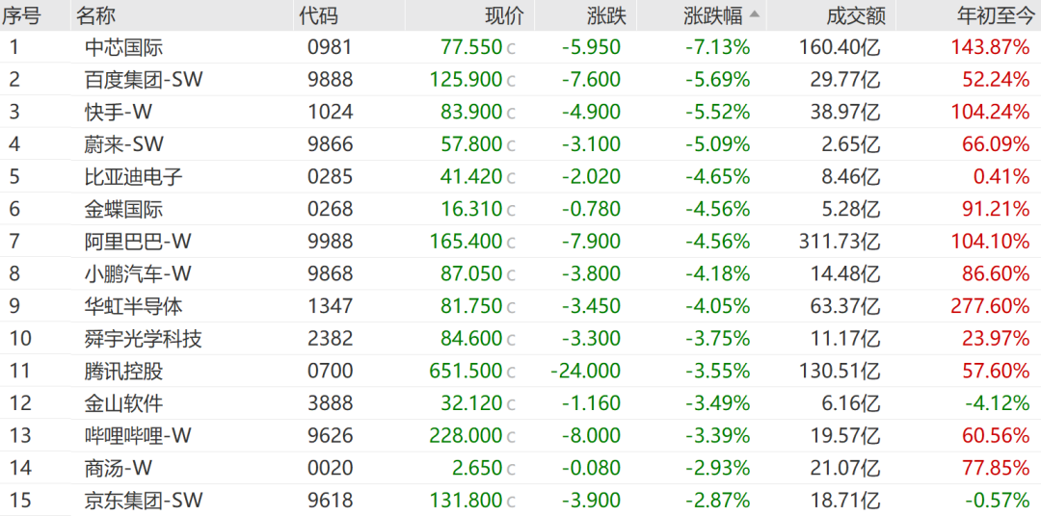Click the 'c' marker next to price 2.650

pyautogui.click(x=511, y=469)
